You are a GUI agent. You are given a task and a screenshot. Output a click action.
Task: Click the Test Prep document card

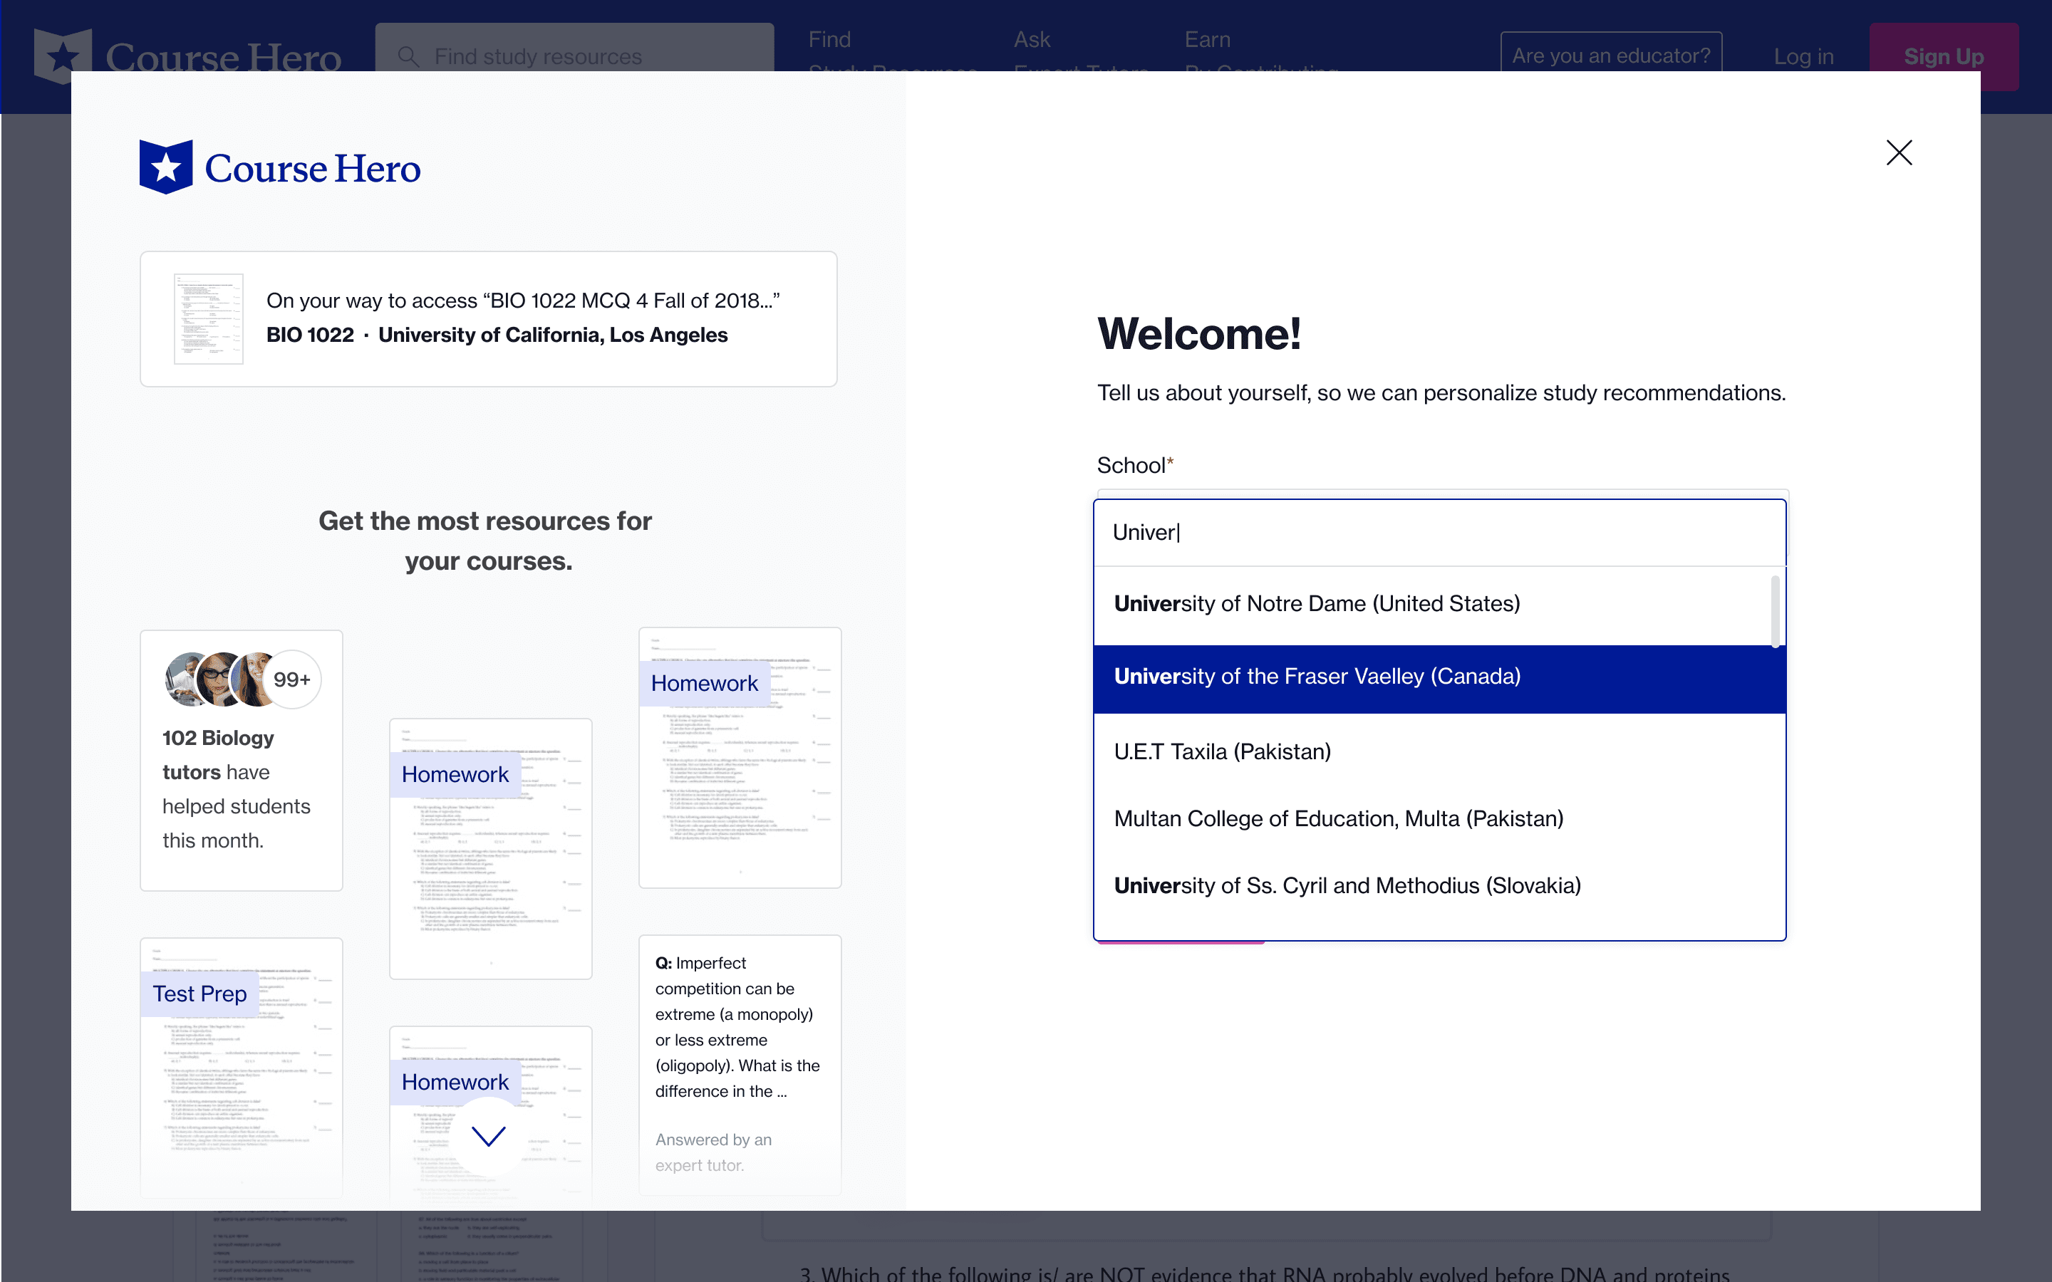pyautogui.click(x=242, y=1067)
